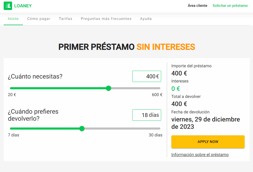Focus the repayment field showing 18 días
The width and height of the screenshot is (253, 172).
tap(146, 115)
